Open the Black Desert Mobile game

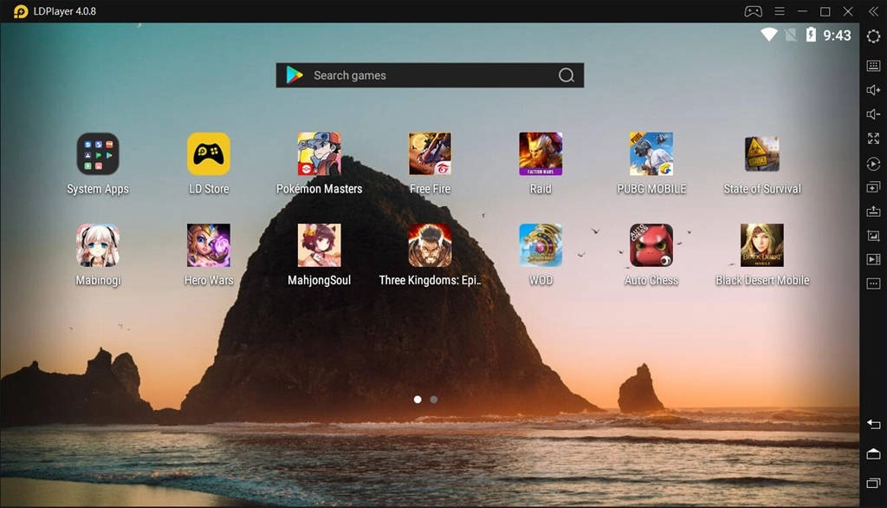(762, 245)
